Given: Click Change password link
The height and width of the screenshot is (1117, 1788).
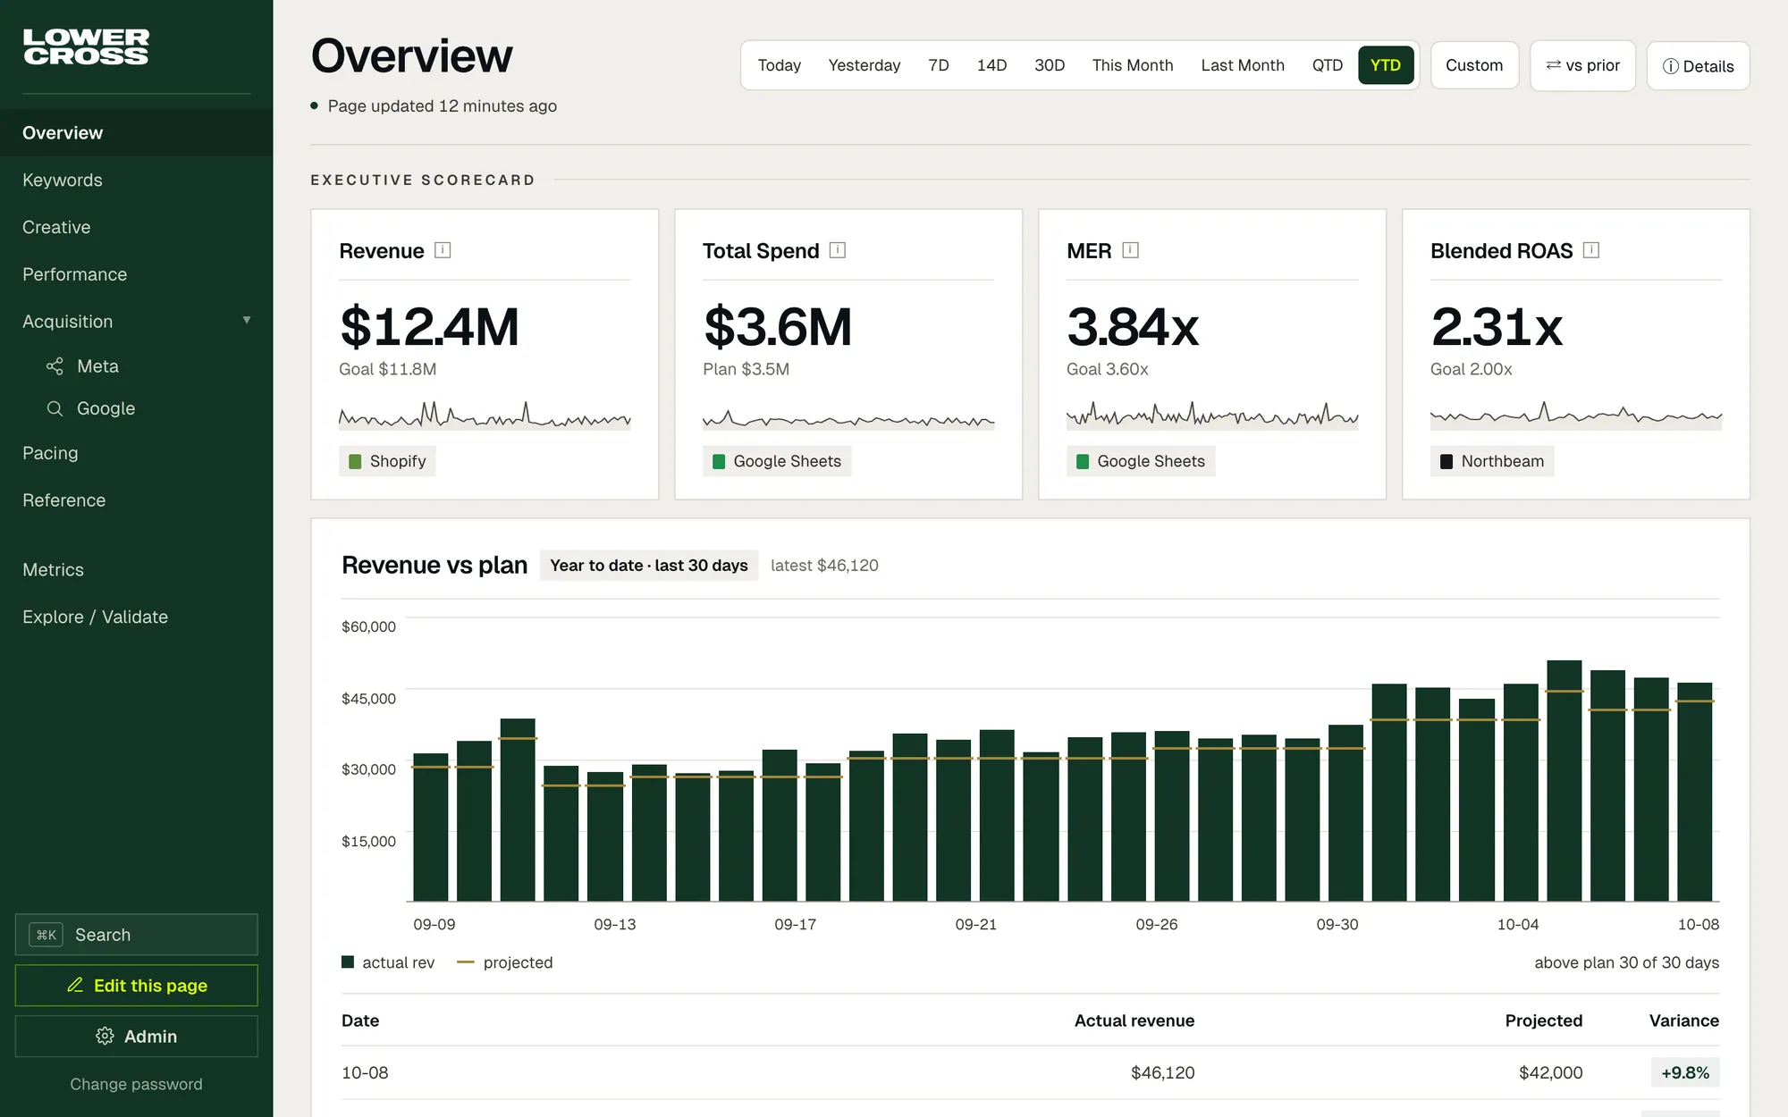Looking at the screenshot, I should click(136, 1084).
